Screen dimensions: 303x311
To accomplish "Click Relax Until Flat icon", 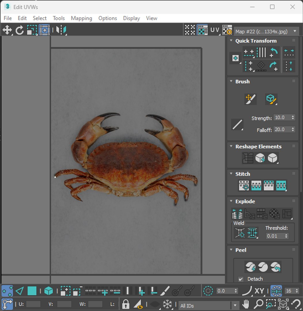I will pyautogui.click(x=260, y=158).
